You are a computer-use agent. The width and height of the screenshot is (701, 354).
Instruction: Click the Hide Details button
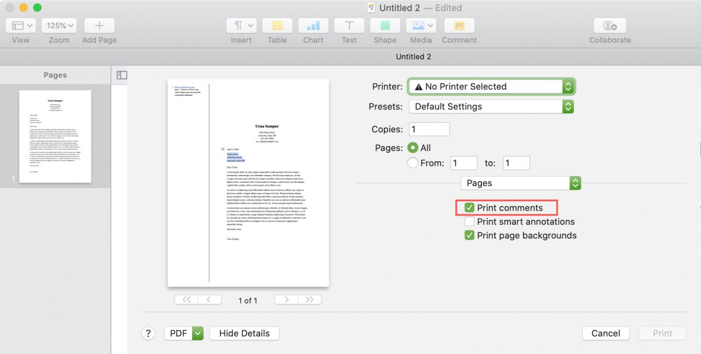(x=244, y=333)
